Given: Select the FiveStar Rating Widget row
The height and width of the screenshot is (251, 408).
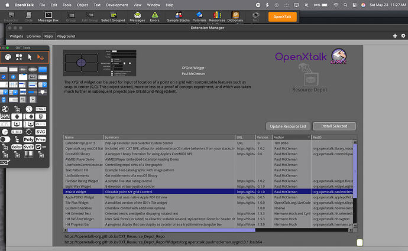Looking at the screenshot, I should 208,181.
